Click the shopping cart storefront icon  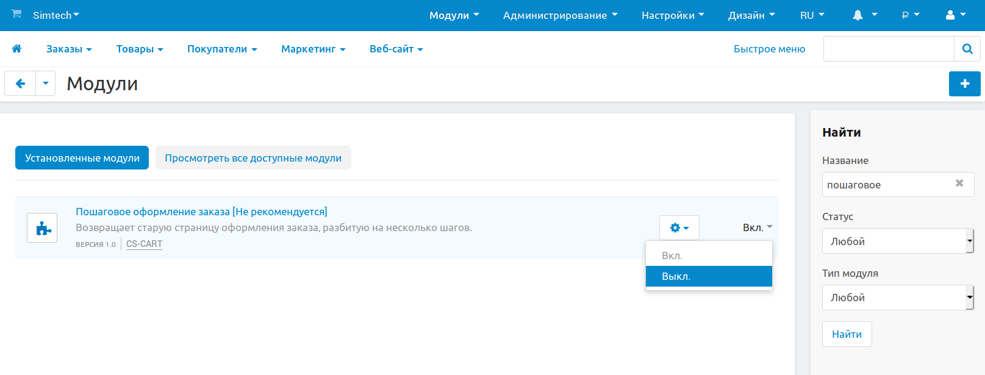(16, 14)
